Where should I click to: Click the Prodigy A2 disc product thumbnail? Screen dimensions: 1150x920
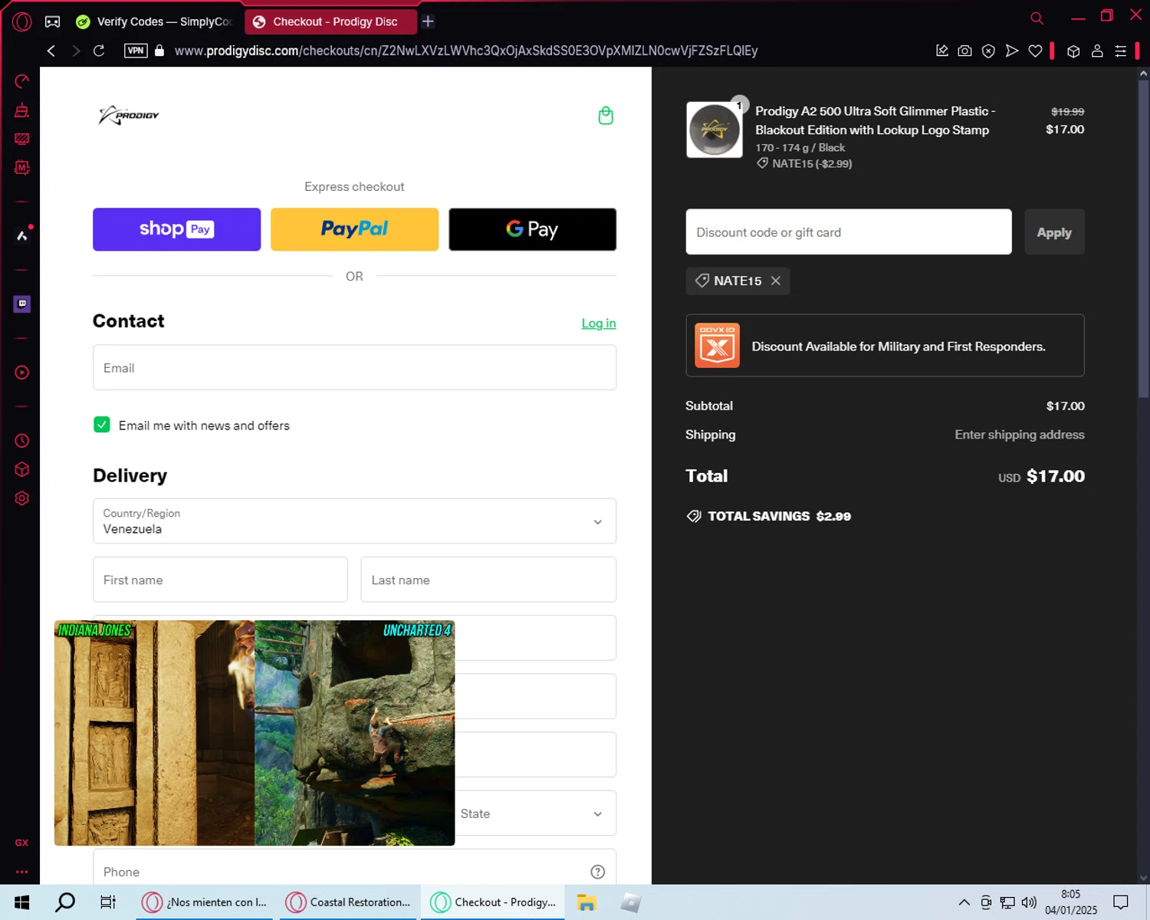pyautogui.click(x=714, y=130)
